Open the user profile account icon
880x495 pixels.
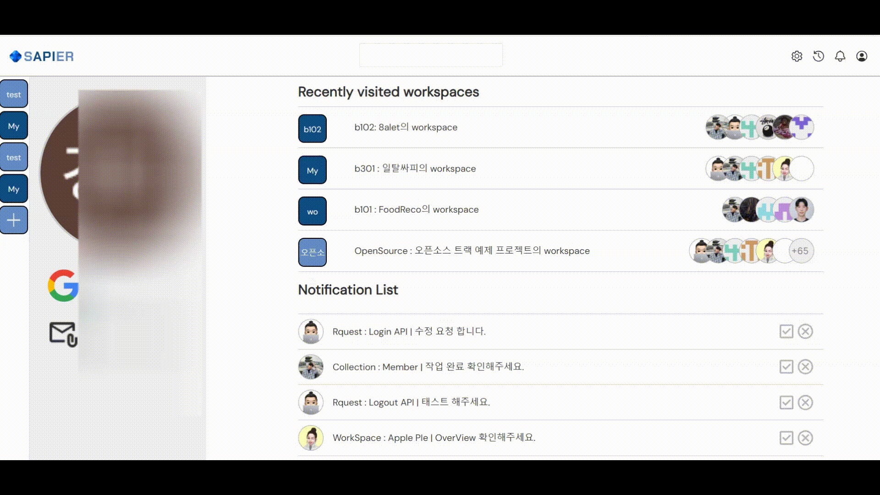(x=861, y=56)
